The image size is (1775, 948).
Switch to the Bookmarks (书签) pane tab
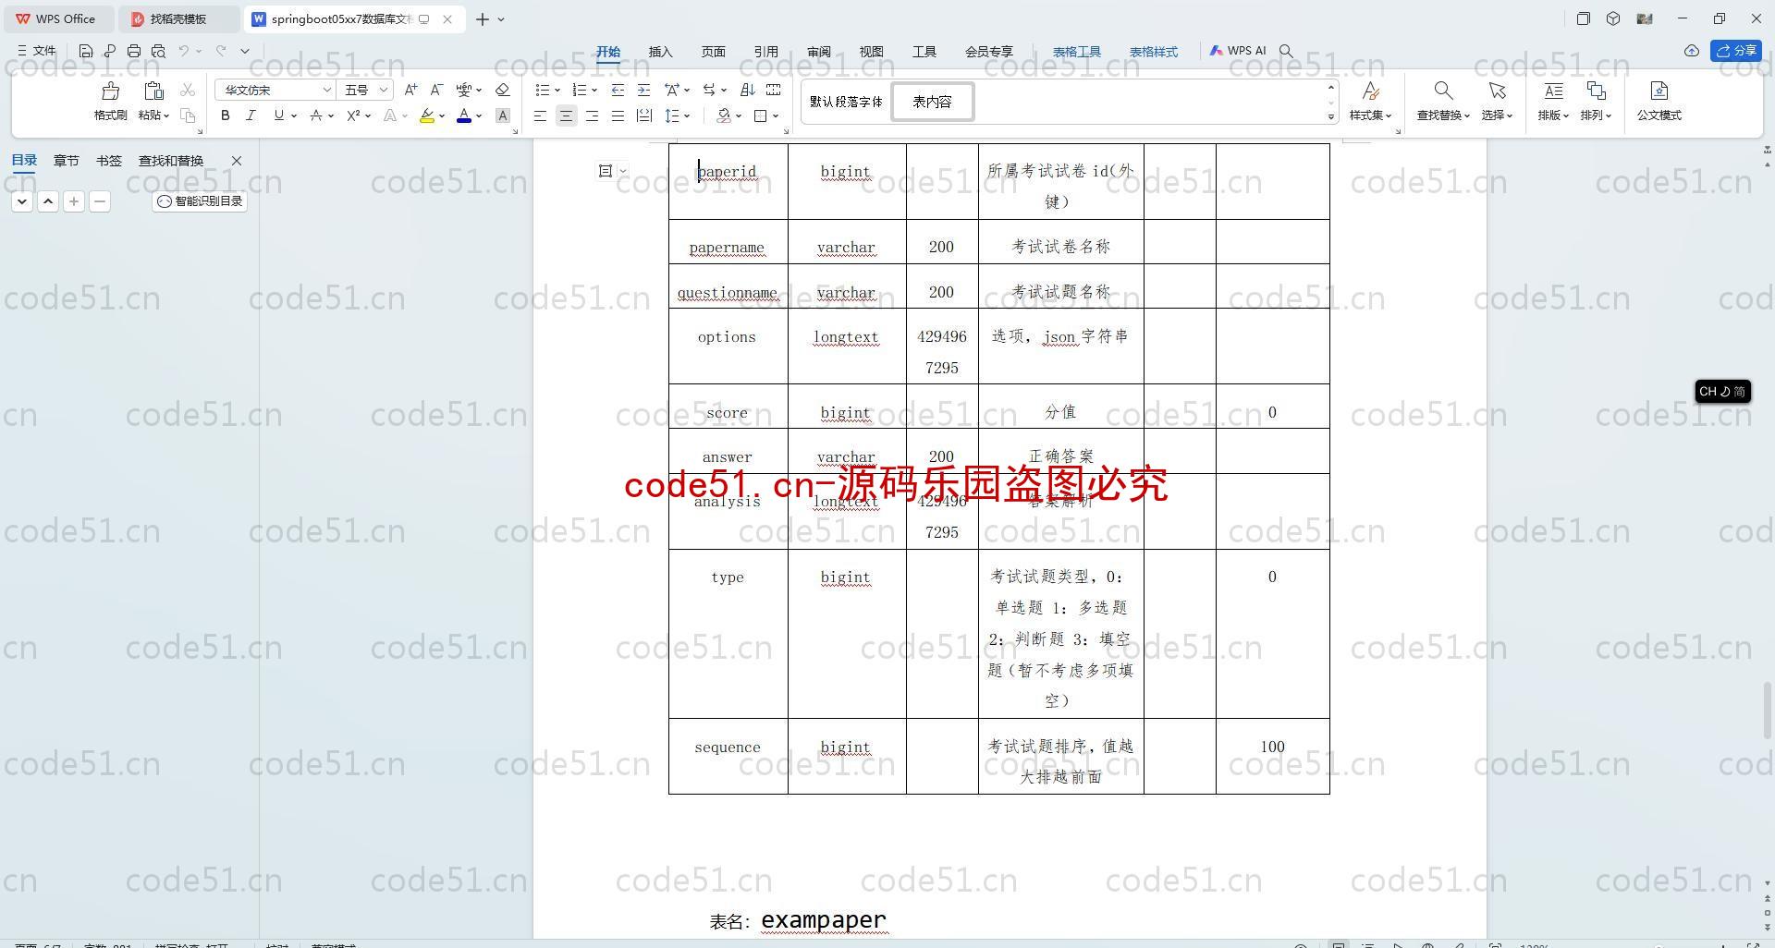[x=108, y=161]
